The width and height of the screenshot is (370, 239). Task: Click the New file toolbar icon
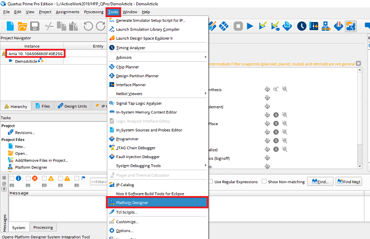click(10, 27)
